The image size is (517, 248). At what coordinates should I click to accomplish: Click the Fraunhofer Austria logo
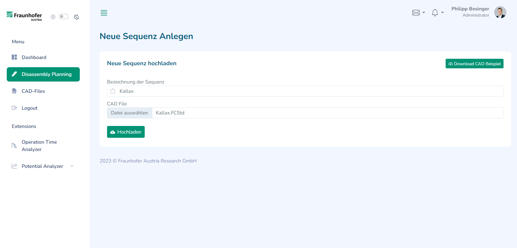click(x=24, y=16)
